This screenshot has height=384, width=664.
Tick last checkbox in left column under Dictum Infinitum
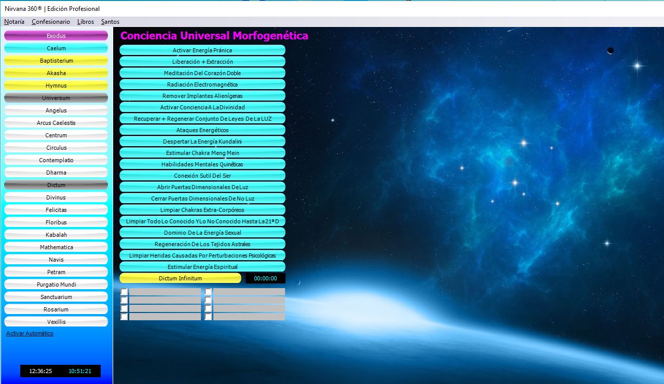pos(124,317)
